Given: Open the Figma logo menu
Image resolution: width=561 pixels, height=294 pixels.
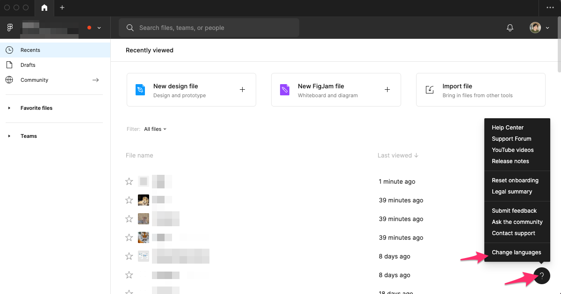Looking at the screenshot, I should tap(9, 27).
